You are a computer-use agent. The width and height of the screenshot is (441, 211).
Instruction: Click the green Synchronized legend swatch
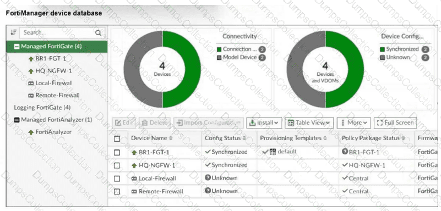(382, 49)
